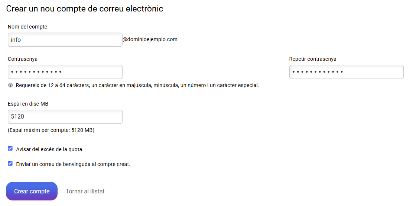Click the 'Avisar del excés de la quota' text
This screenshot has height=206, width=413.
click(50, 149)
